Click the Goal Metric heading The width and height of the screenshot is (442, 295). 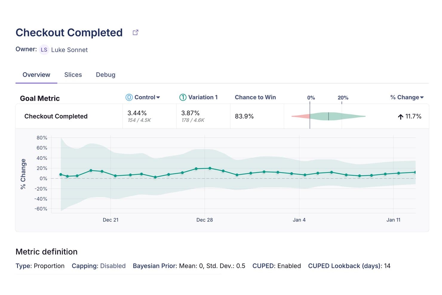(40, 98)
